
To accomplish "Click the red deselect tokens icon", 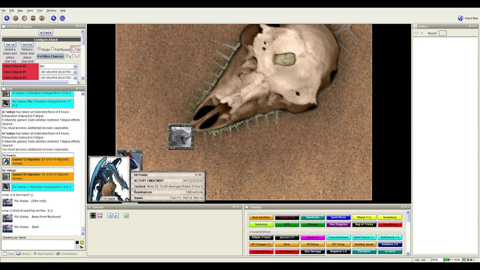I will [100, 216].
